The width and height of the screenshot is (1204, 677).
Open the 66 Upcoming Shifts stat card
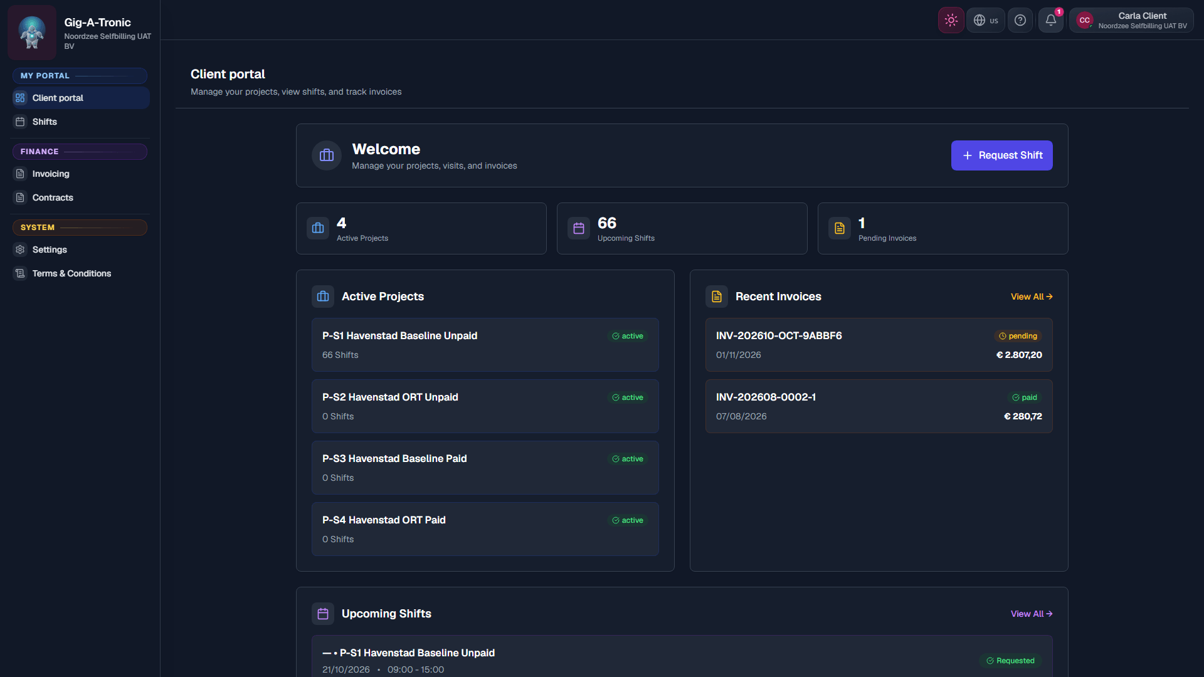coord(682,228)
